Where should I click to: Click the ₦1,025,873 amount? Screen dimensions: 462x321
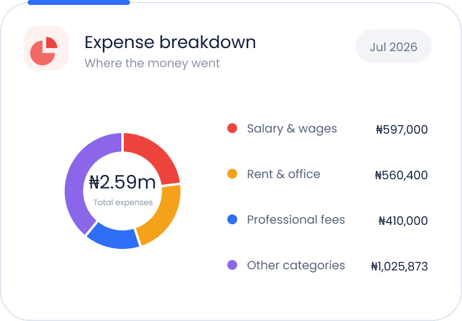point(399,266)
